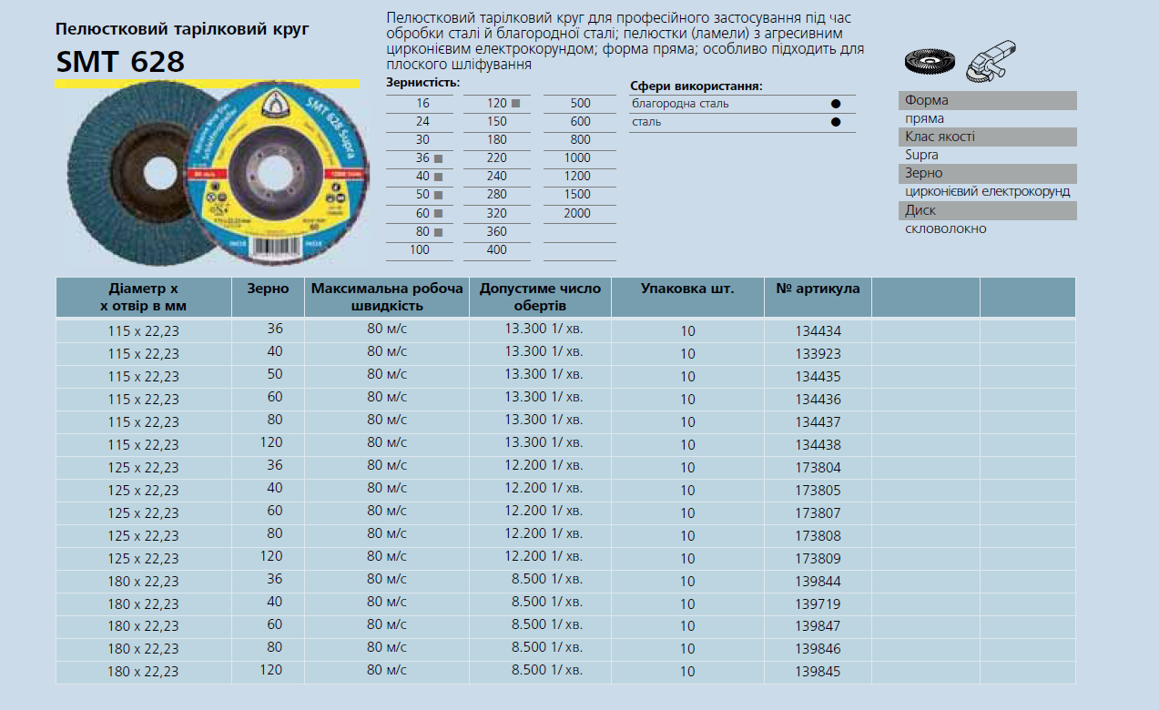Click grit value 1500 in the grit list
This screenshot has width=1159, height=710.
pos(577,195)
